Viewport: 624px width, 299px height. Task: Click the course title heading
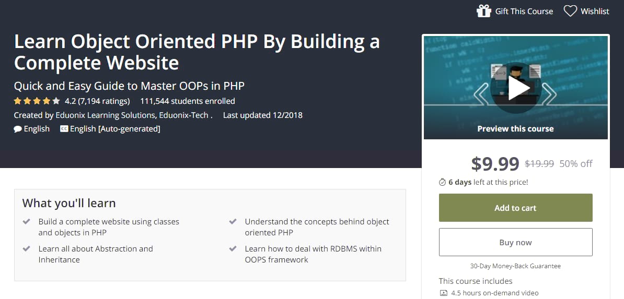click(197, 52)
